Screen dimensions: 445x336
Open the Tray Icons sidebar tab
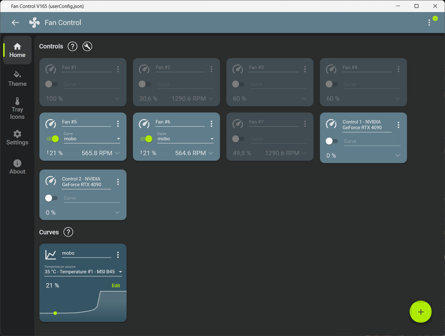coord(17,108)
